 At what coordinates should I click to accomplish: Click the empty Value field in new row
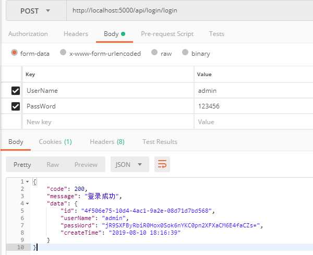[254, 122]
